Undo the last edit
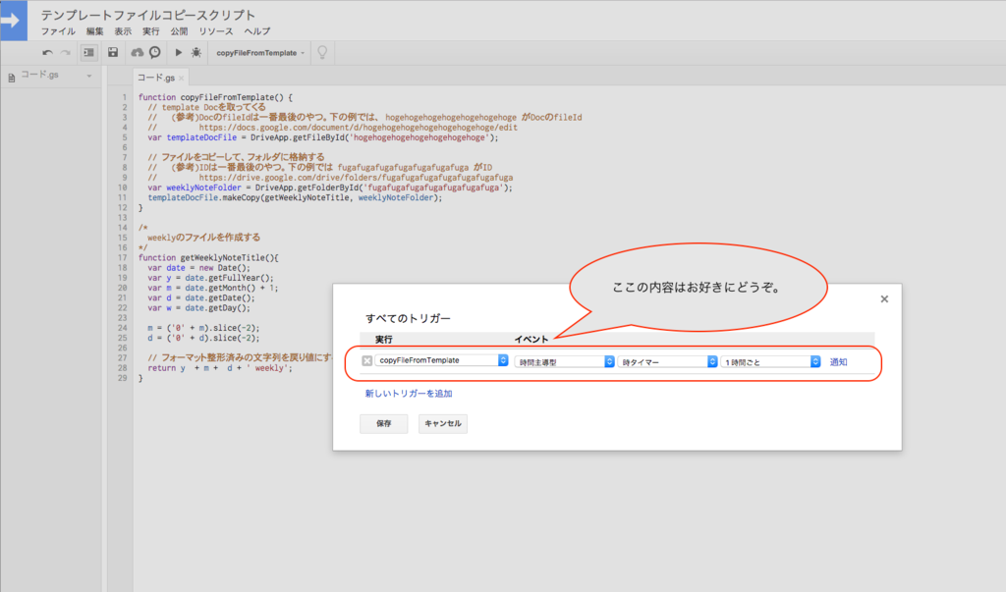 point(47,53)
